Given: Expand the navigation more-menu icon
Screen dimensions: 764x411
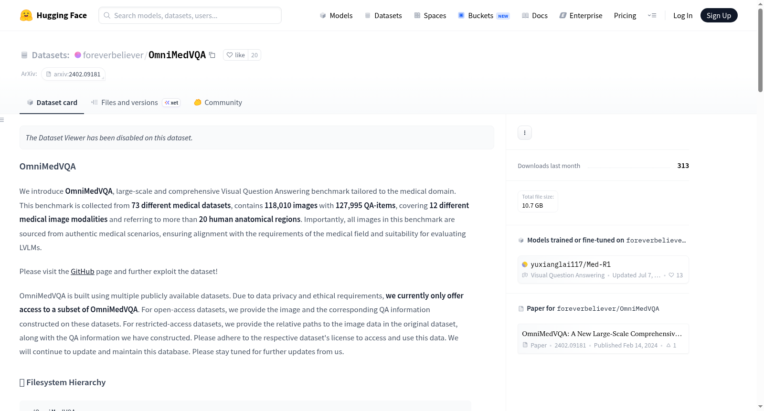Looking at the screenshot, I should click(652, 15).
